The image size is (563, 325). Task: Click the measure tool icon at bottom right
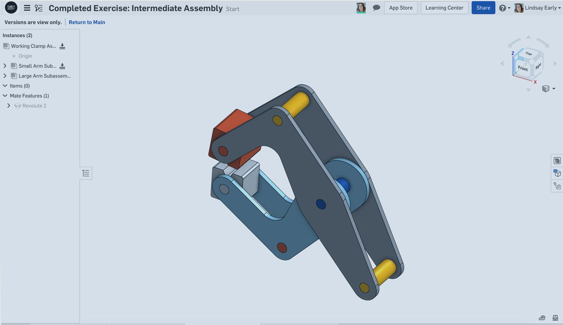point(542,317)
